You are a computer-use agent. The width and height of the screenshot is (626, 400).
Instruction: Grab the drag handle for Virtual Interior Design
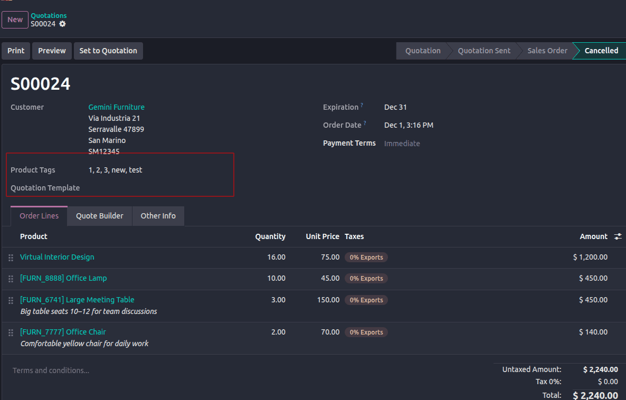coord(11,258)
